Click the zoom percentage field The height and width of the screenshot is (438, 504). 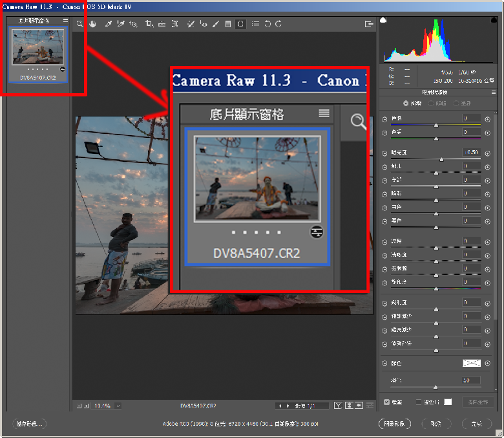(103, 406)
